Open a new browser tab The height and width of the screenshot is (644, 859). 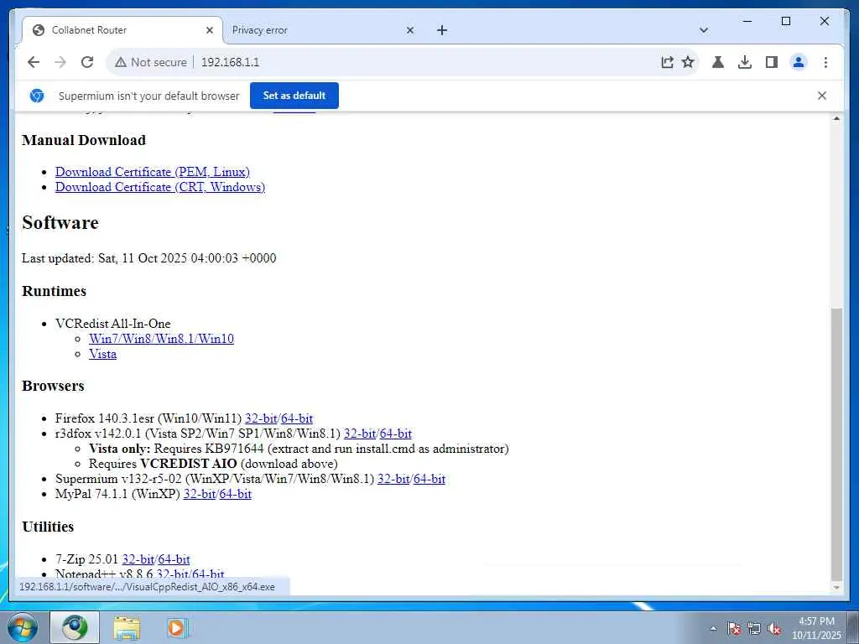(442, 30)
